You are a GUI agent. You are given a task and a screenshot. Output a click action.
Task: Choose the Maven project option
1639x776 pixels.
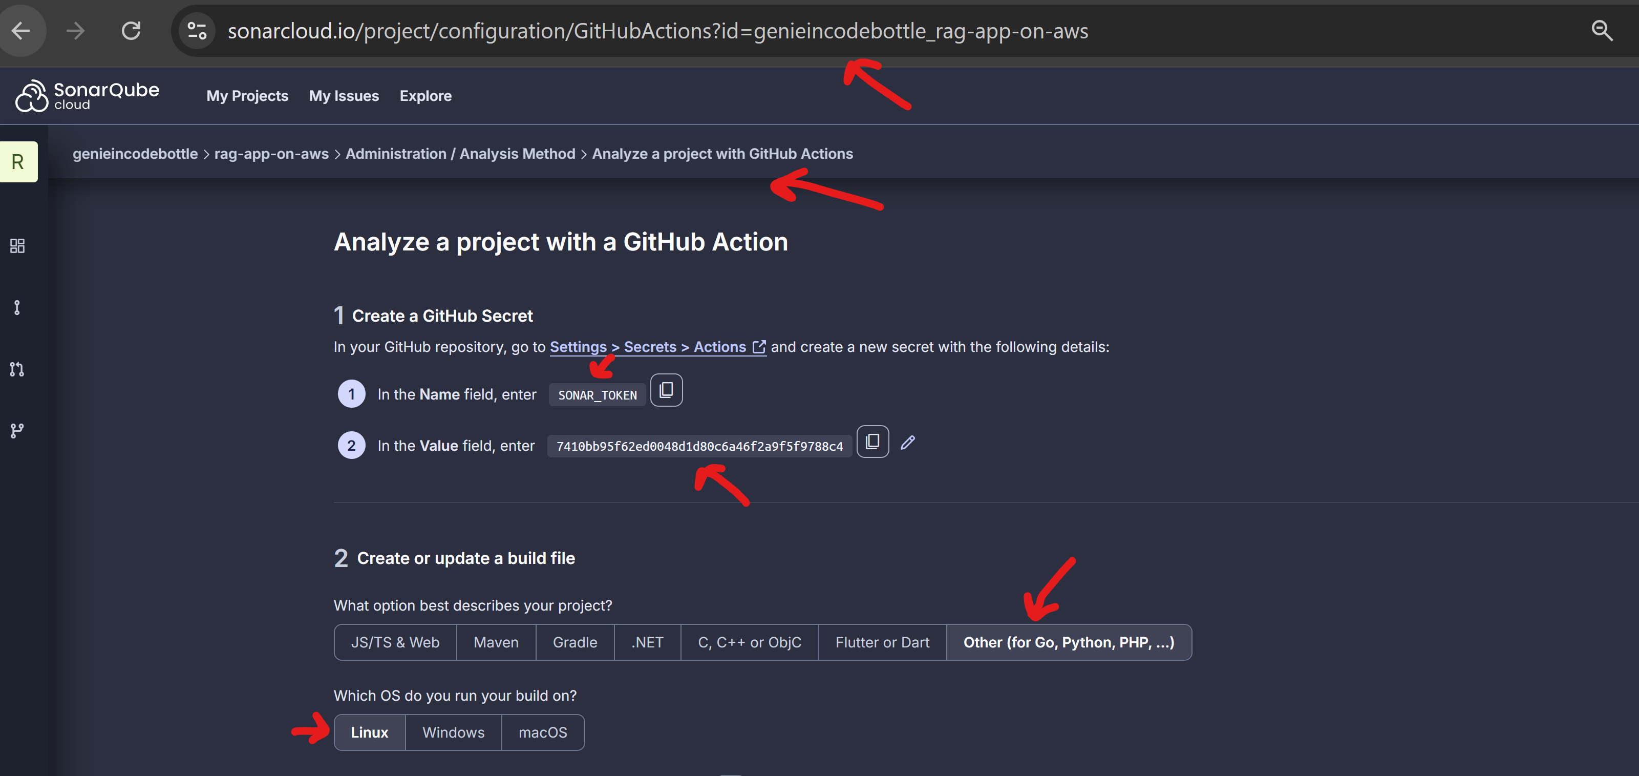[x=496, y=642]
